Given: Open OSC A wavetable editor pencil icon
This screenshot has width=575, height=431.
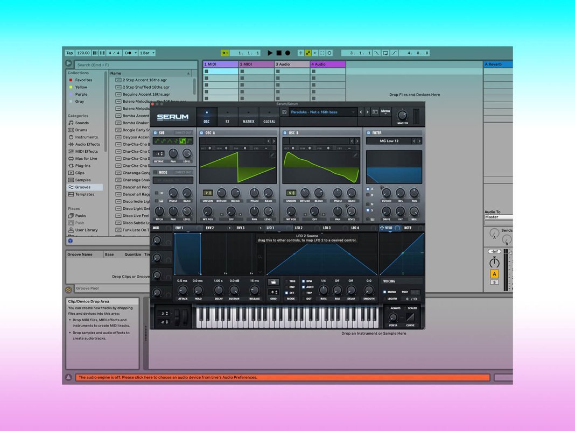Looking at the screenshot, I should (272, 155).
